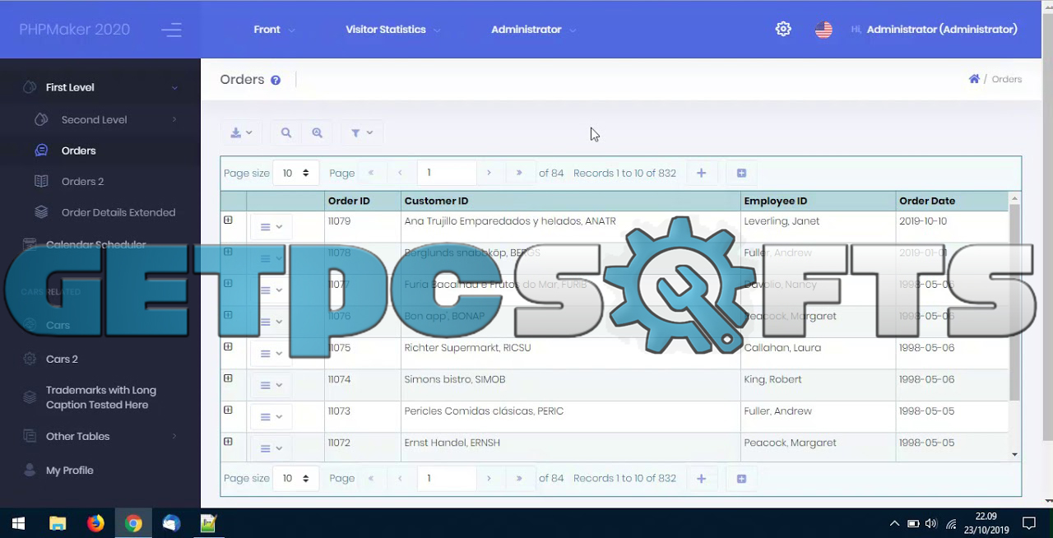Screen dimensions: 1053x538
Task: Click the table's vertical scrollbar thumb
Action: pos(1014,302)
